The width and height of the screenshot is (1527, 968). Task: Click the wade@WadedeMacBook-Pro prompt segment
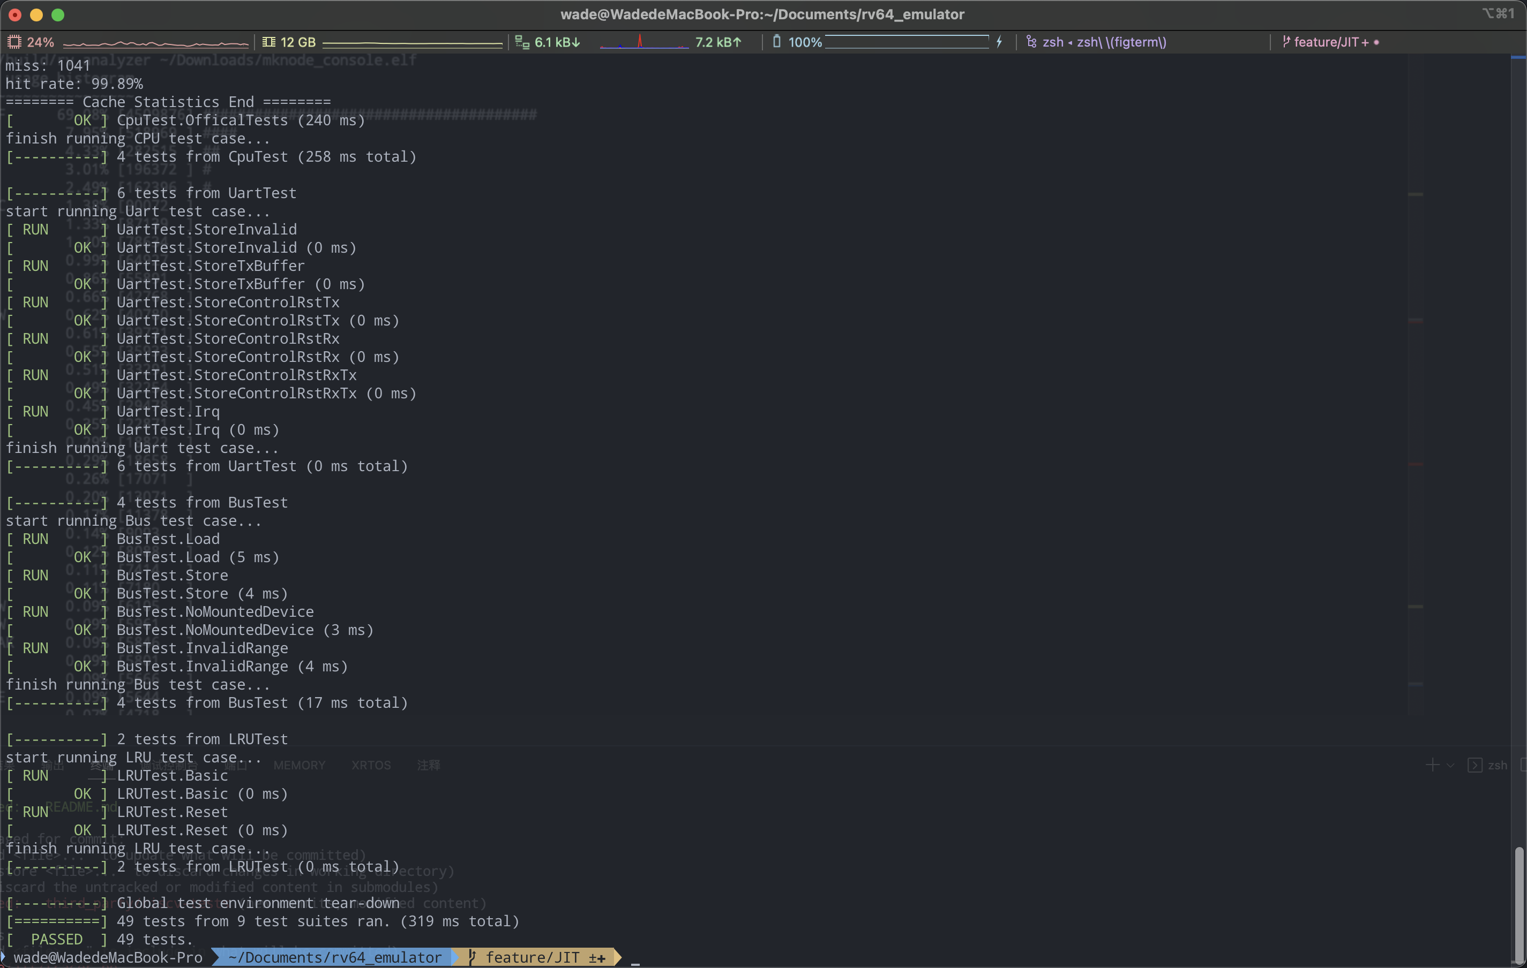[x=108, y=957]
